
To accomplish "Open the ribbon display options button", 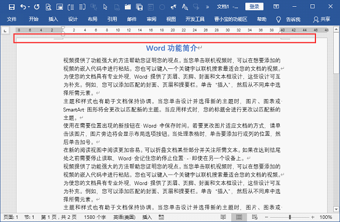I will (276, 7).
